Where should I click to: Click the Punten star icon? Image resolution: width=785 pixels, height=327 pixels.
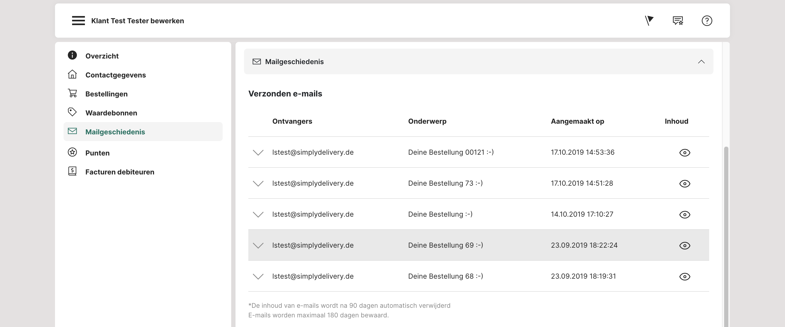[x=72, y=152]
